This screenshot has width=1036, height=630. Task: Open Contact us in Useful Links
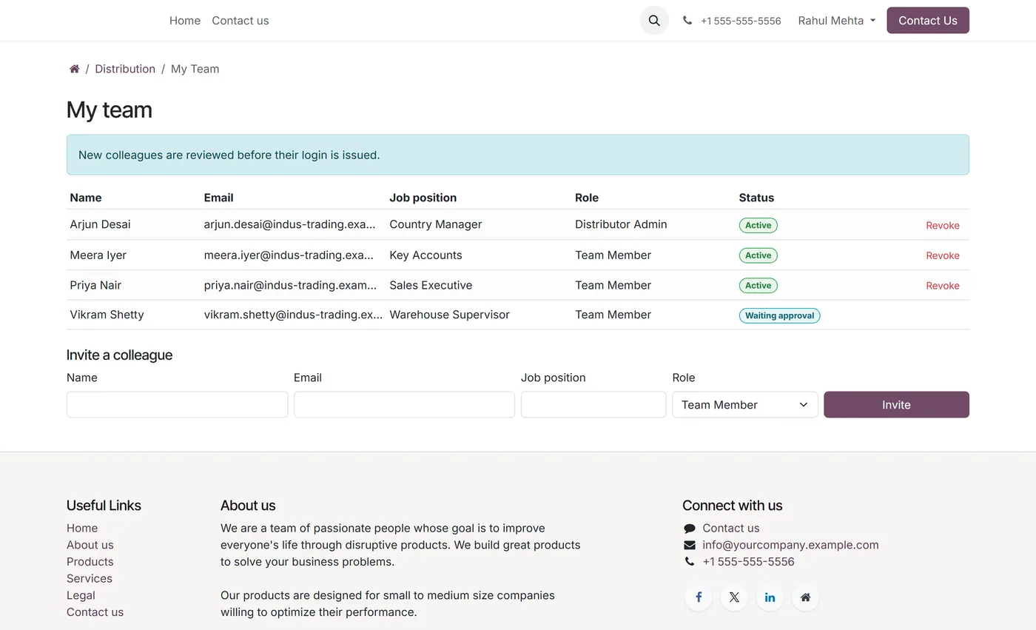[95, 612]
